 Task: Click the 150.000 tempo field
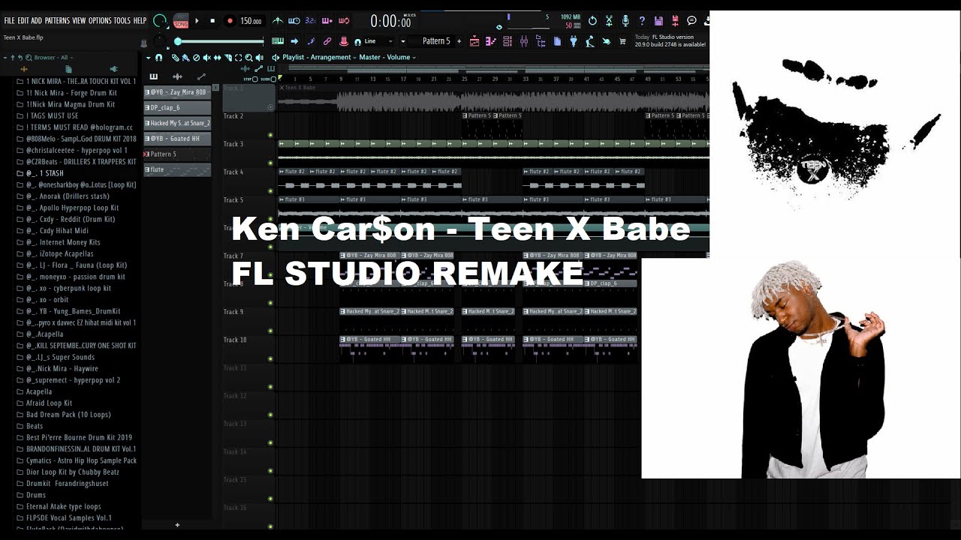click(x=252, y=21)
